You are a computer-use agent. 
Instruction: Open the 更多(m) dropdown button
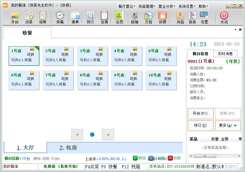(x=228, y=126)
